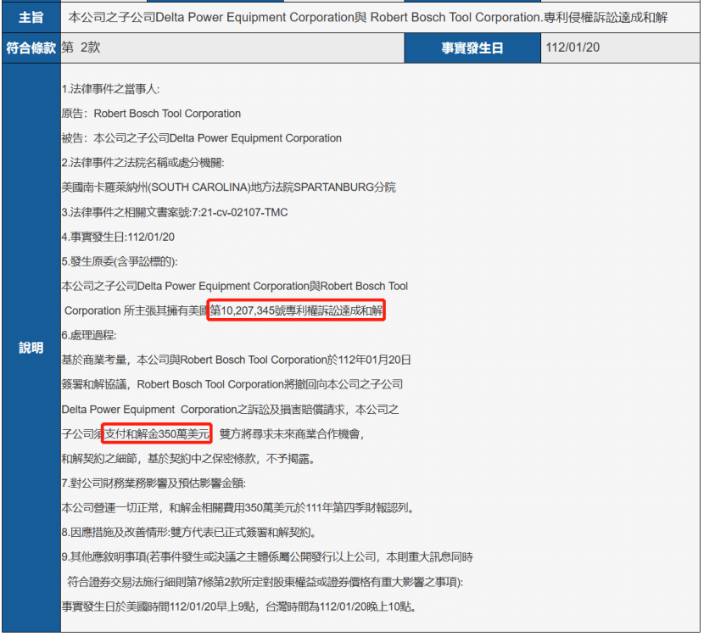Screen dimensions: 704x637
Task: Click the line ending with 與Robert Bosch Tool
Action: pos(235,286)
